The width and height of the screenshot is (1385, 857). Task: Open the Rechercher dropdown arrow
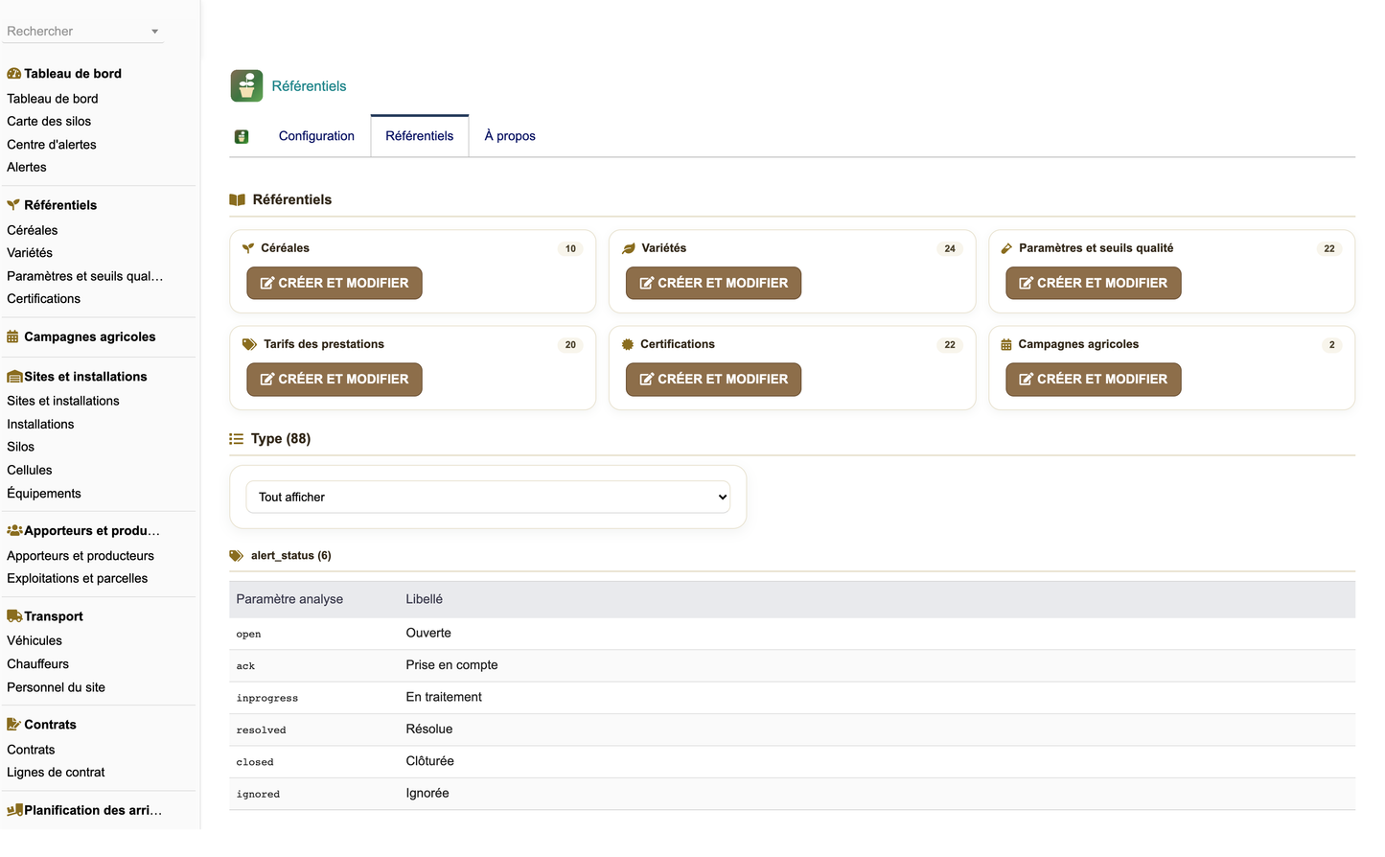pyautogui.click(x=154, y=32)
